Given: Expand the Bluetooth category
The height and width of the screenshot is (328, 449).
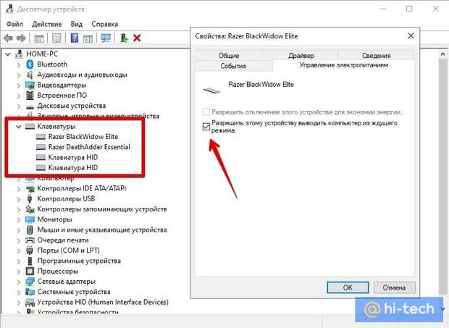Looking at the screenshot, I should (x=19, y=64).
